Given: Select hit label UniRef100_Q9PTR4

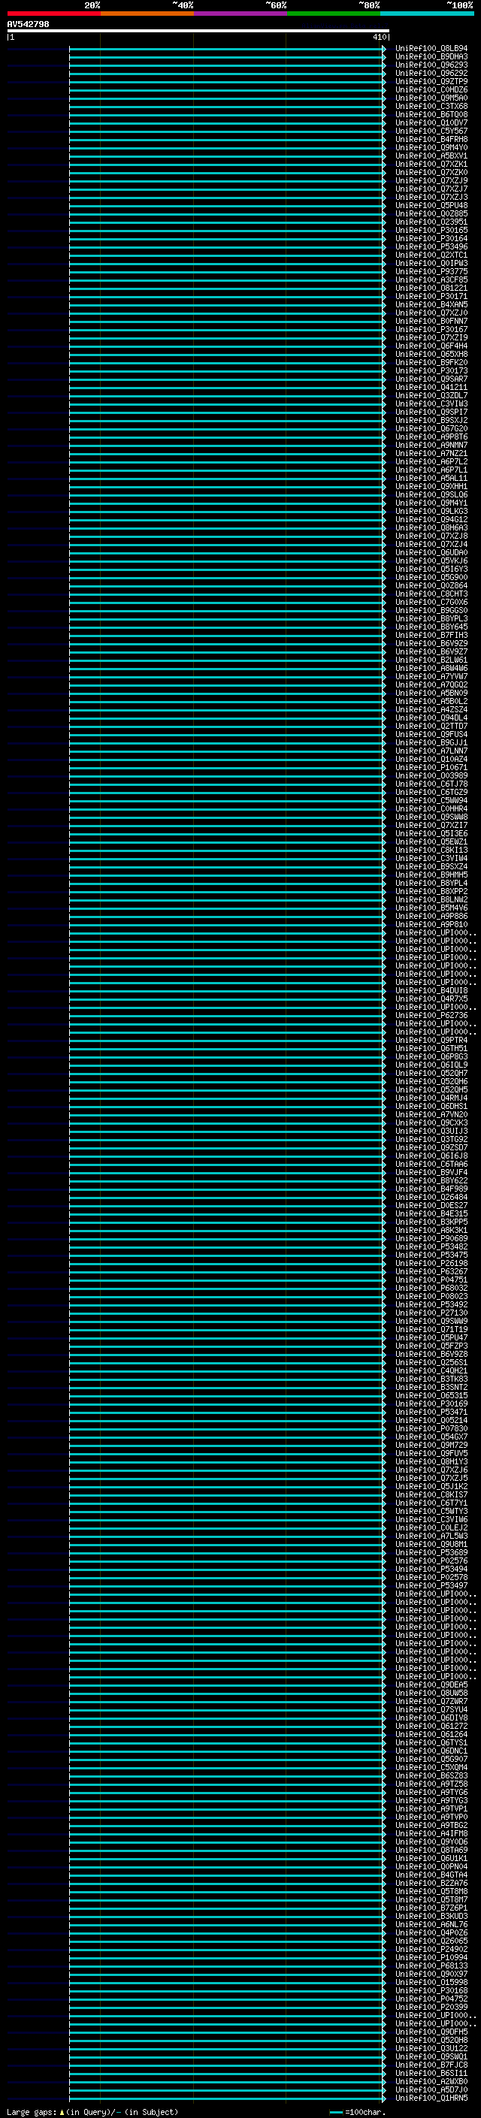Looking at the screenshot, I should (431, 1040).
